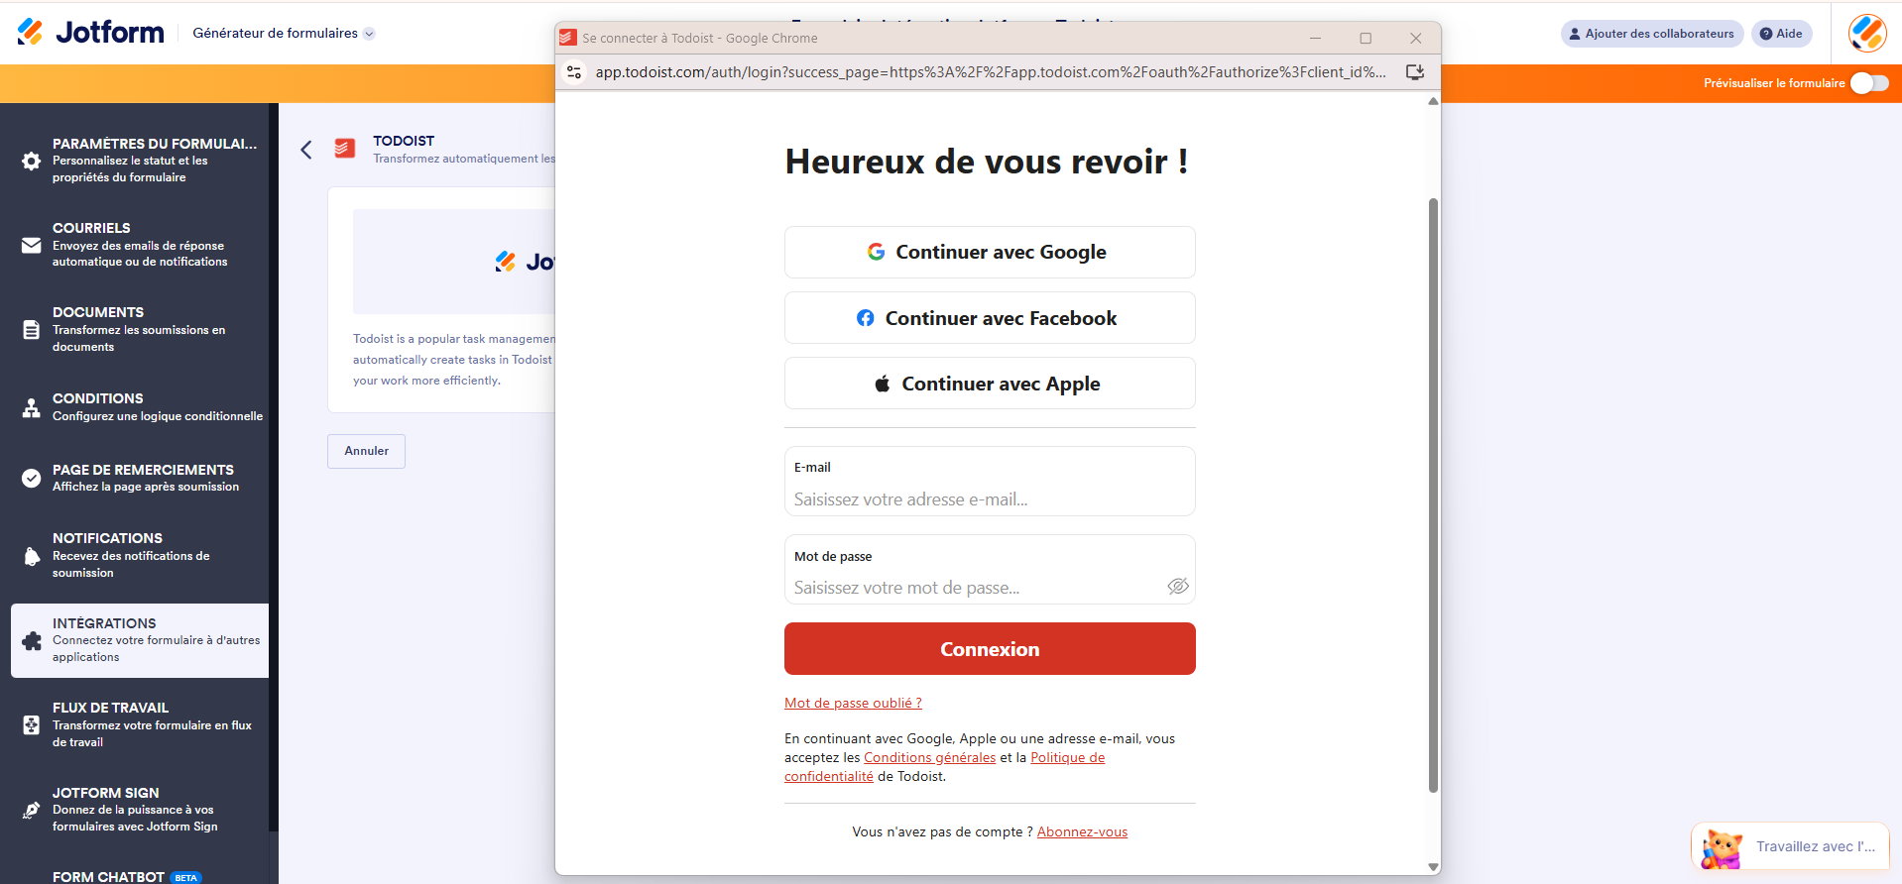Click the cat mascot assistant icon

(1722, 848)
